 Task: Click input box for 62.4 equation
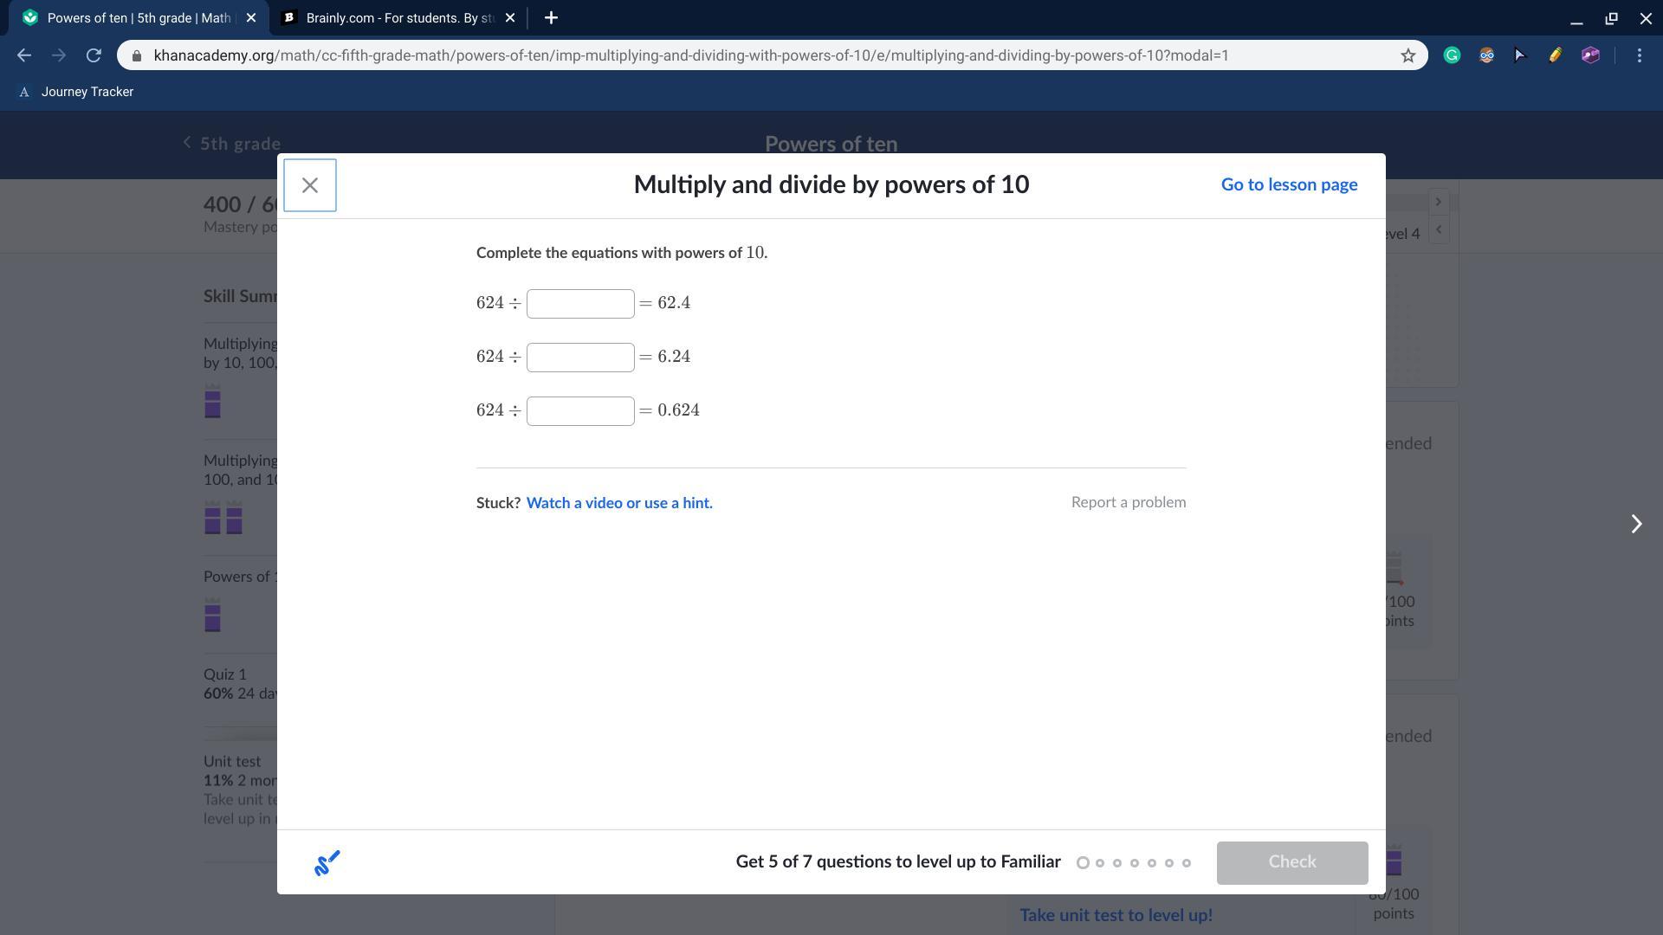tap(580, 304)
